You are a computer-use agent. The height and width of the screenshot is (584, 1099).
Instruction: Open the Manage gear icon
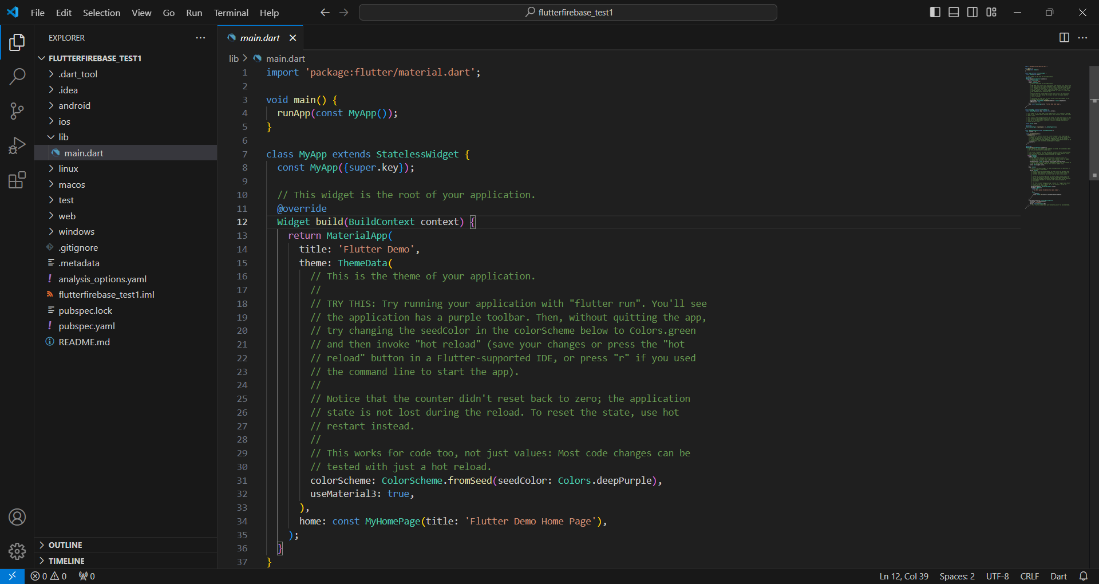pos(17,551)
